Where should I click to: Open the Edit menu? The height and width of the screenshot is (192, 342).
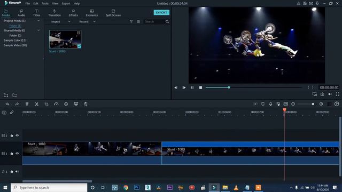click(x=36, y=4)
